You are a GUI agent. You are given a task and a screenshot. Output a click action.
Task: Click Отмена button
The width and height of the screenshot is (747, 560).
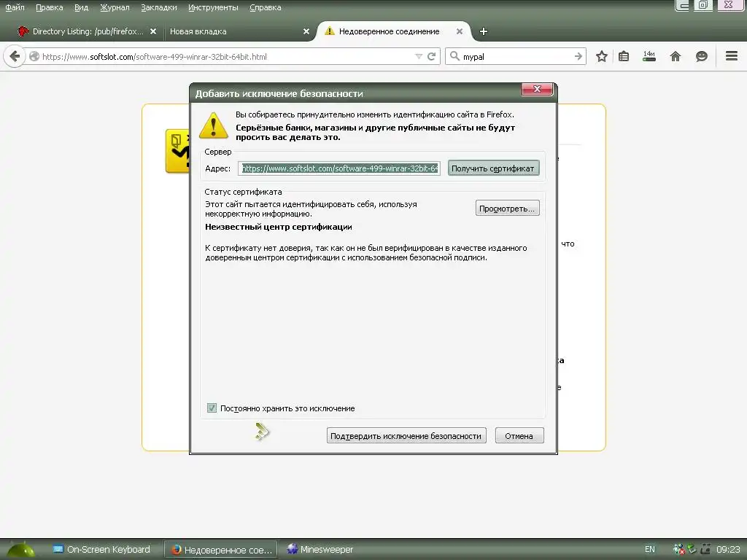coord(519,436)
